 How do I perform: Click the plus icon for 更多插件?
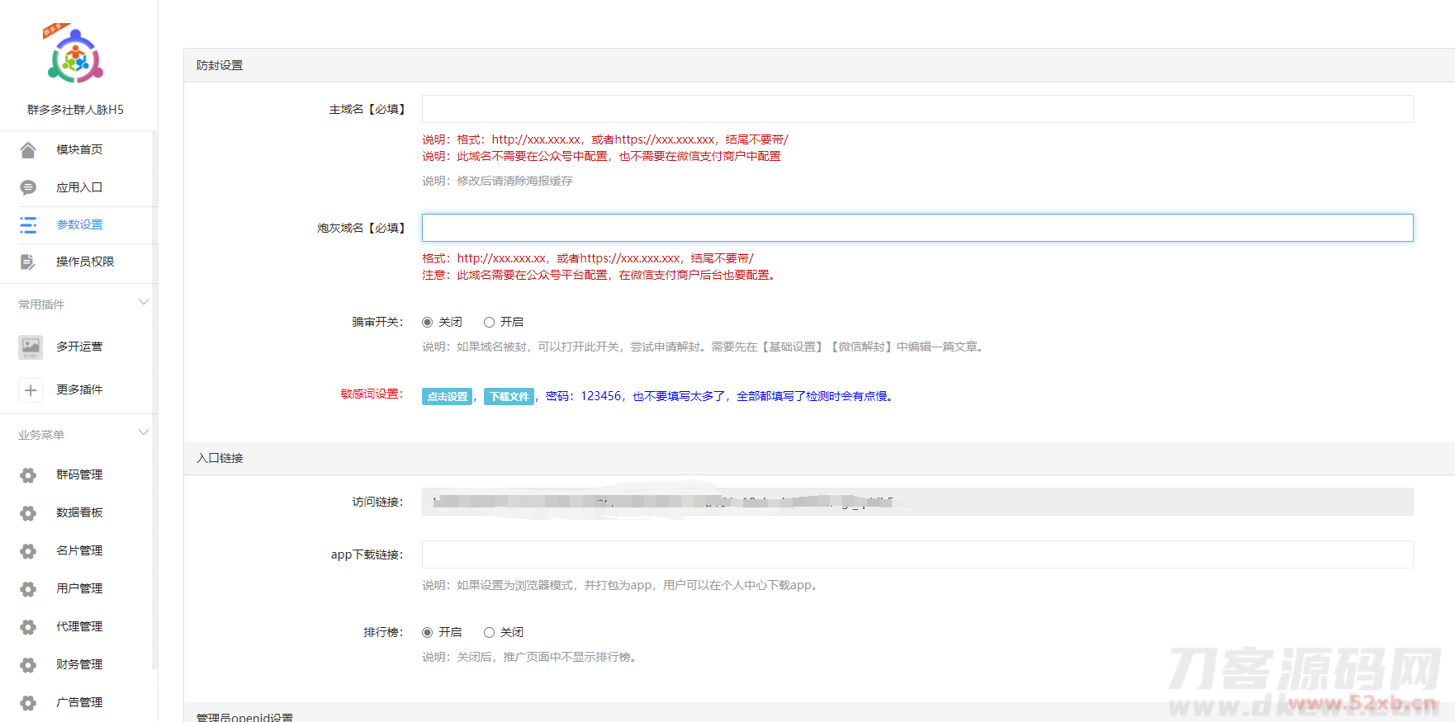tap(31, 390)
